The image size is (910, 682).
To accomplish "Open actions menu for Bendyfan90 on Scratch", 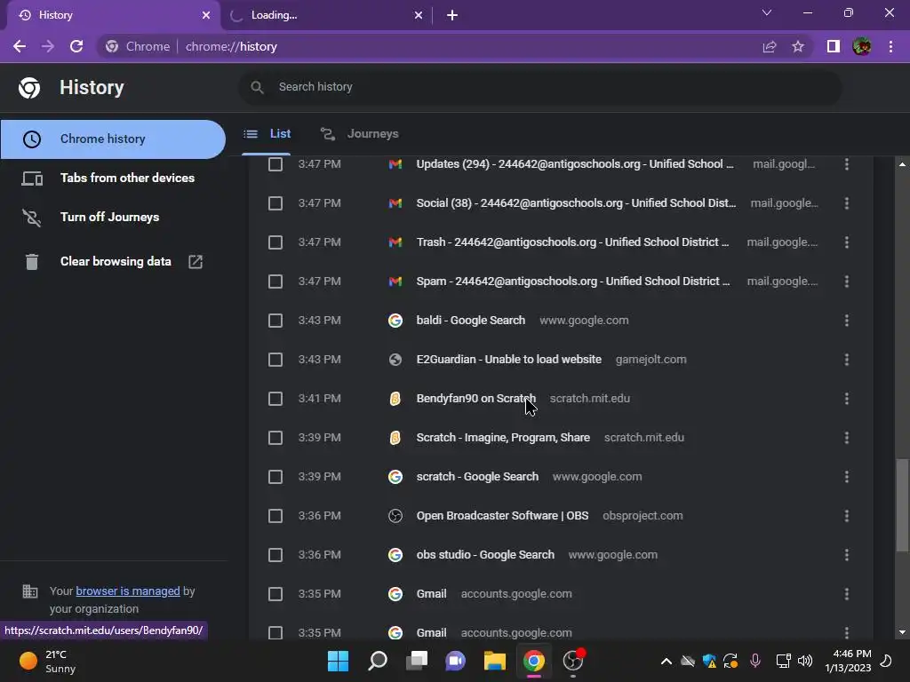I will [x=847, y=399].
